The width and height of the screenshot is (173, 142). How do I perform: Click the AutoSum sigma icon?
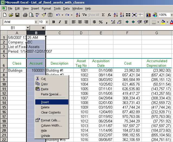point(103,15)
